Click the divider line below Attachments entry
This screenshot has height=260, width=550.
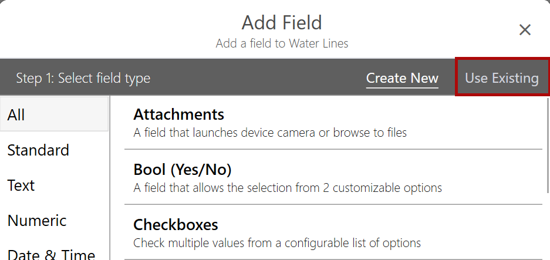[x=333, y=149]
